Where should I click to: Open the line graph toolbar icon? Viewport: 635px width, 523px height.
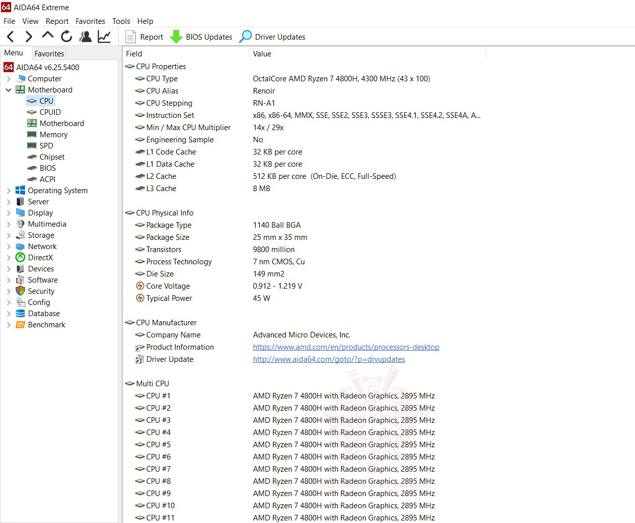tap(104, 37)
